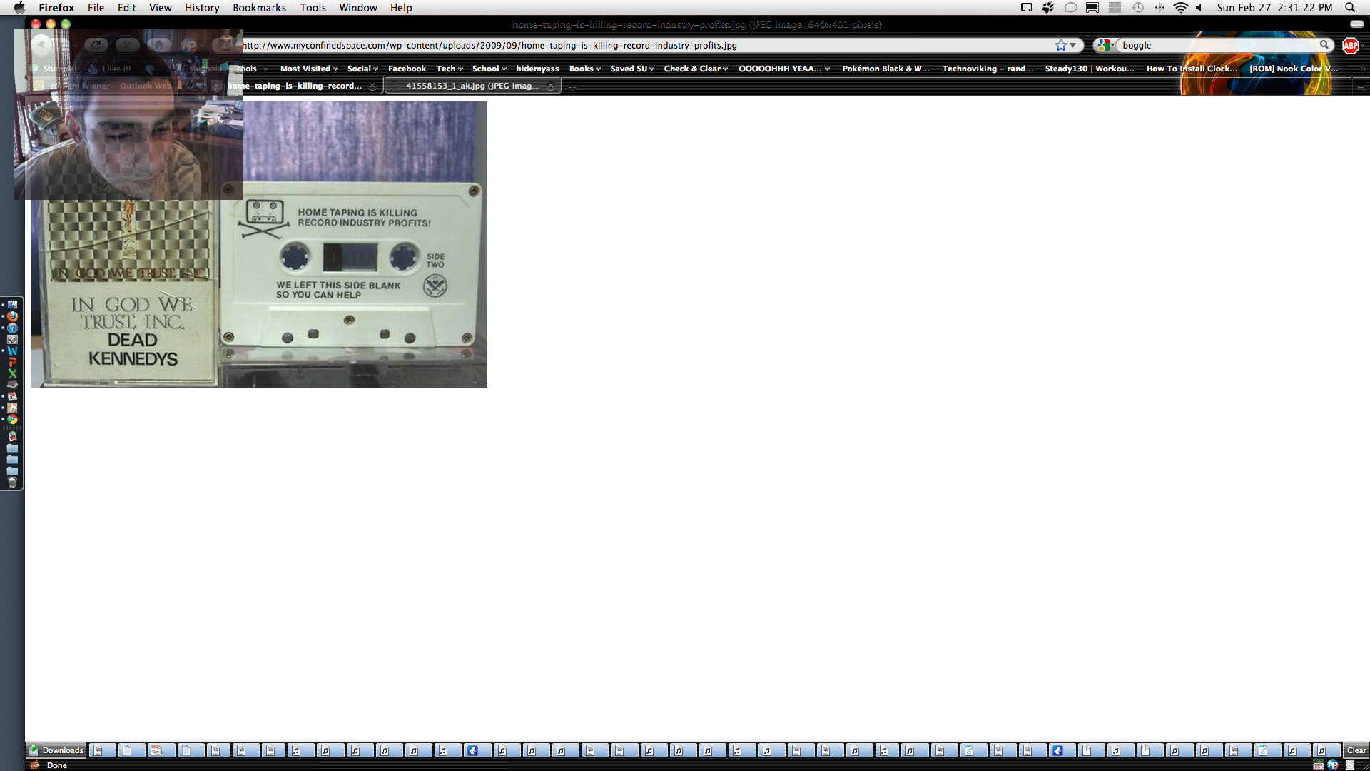Click the Adblock Plus ABP icon
Screen dimensions: 1370x771
(1350, 45)
